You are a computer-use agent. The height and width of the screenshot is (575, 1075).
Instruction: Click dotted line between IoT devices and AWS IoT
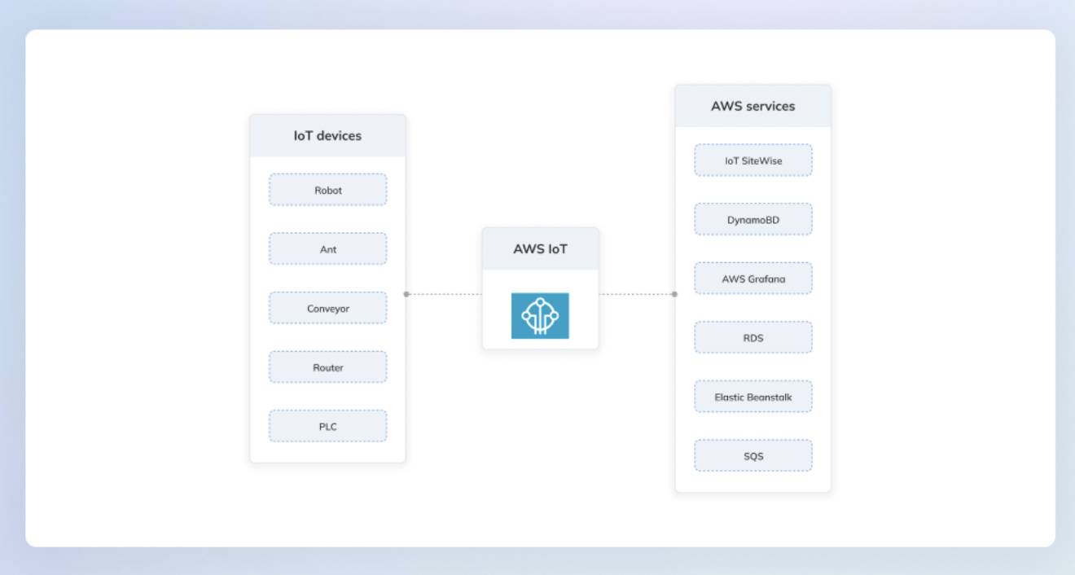tap(444, 294)
